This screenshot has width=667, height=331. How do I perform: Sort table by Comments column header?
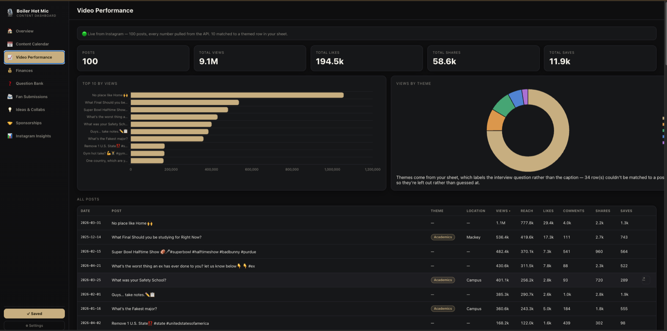coord(574,211)
